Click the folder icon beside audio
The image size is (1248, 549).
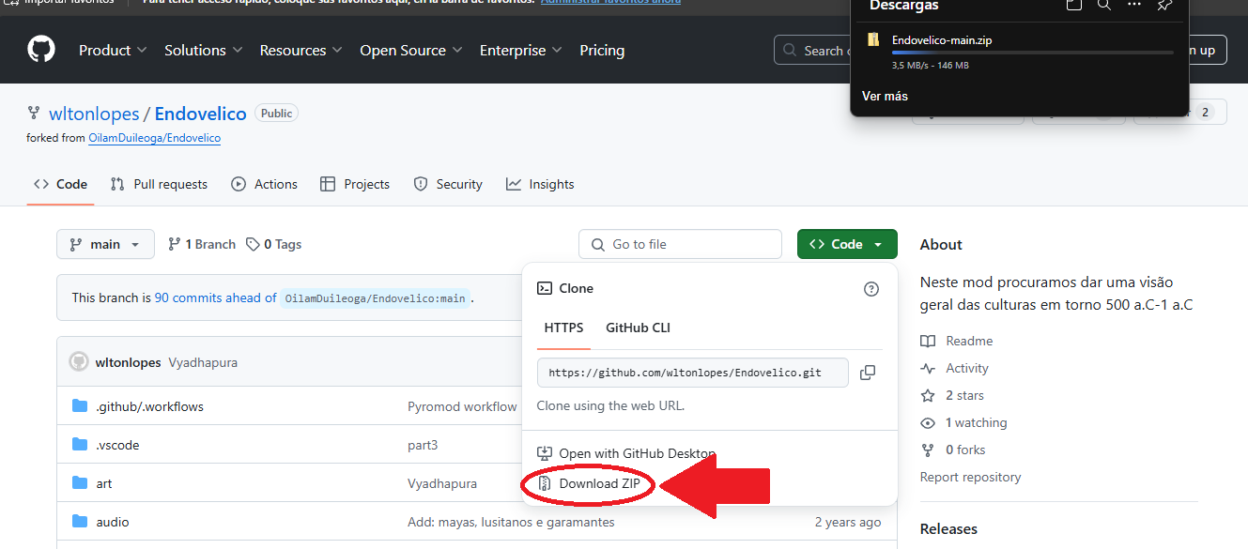[80, 522]
